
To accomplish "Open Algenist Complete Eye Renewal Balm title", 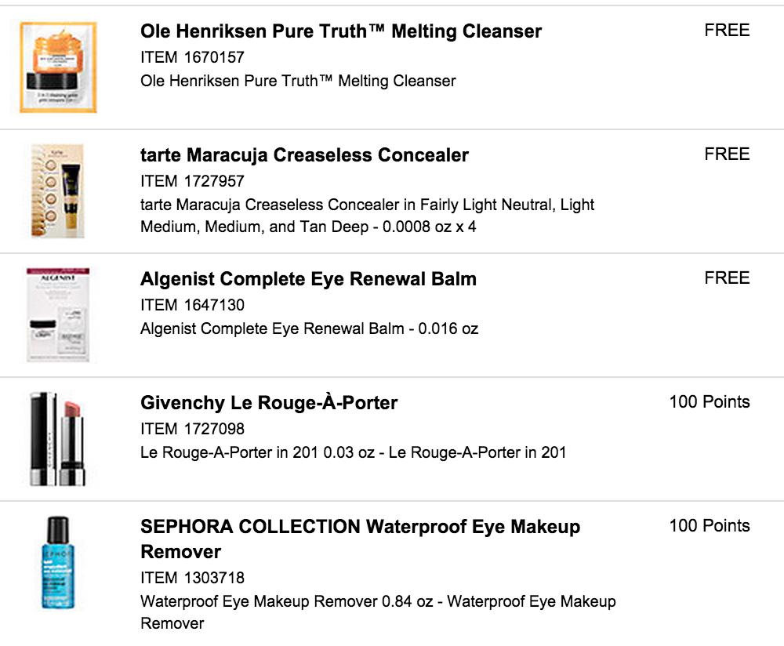I will pos(308,279).
